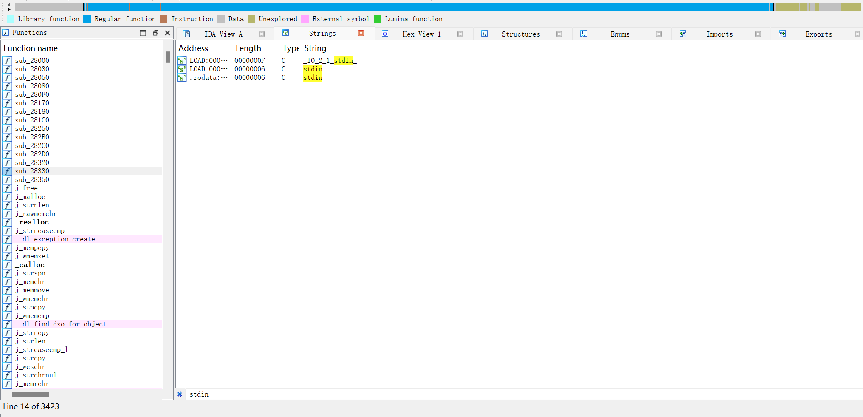
Task: Sort strings by Type column
Action: [291, 48]
